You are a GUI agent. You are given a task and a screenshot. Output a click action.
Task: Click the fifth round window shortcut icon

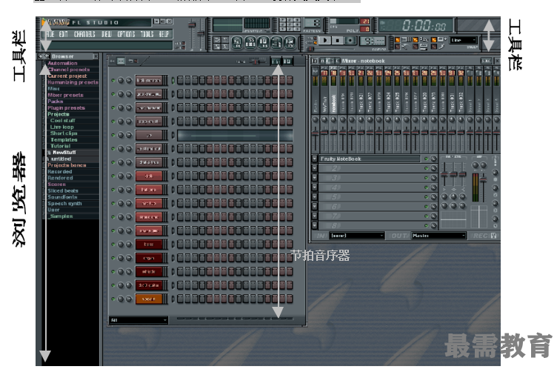(x=290, y=43)
